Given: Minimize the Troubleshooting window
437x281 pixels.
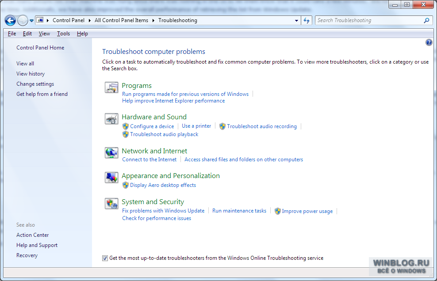Looking at the screenshot, I should 395,5.
